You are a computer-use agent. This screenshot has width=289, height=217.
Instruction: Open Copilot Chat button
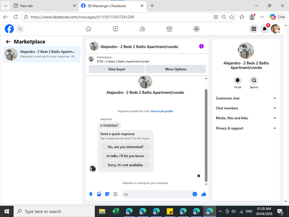click(x=277, y=17)
